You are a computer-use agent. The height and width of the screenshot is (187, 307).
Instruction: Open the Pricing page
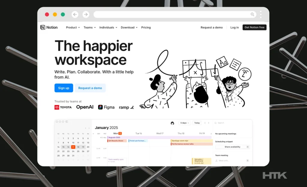(146, 27)
